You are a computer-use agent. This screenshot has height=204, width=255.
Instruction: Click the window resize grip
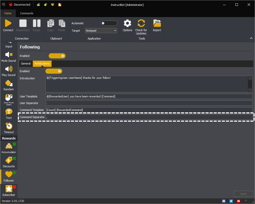click(x=253, y=202)
